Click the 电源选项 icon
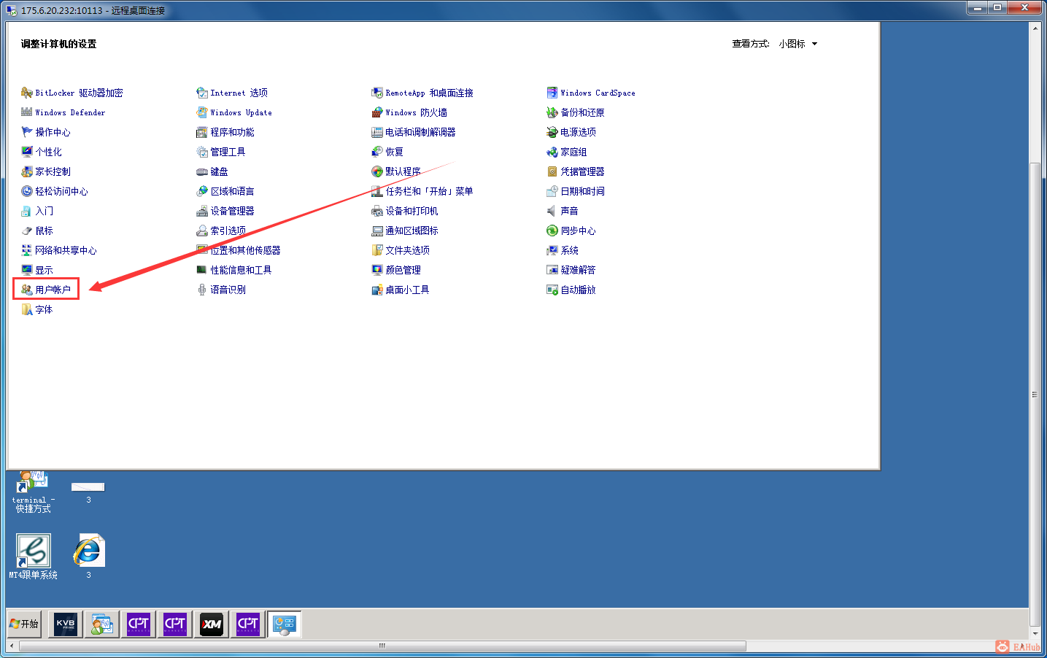The height and width of the screenshot is (658, 1047). [552, 132]
